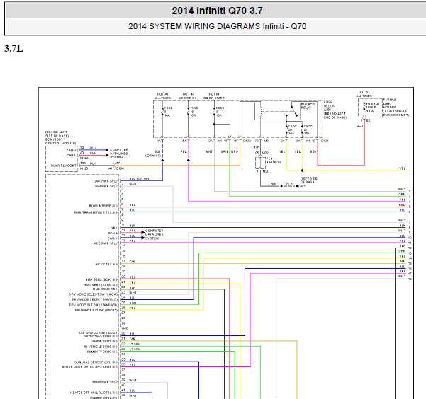
Task: Click the 100A fusible link symbol
Action: [364, 107]
